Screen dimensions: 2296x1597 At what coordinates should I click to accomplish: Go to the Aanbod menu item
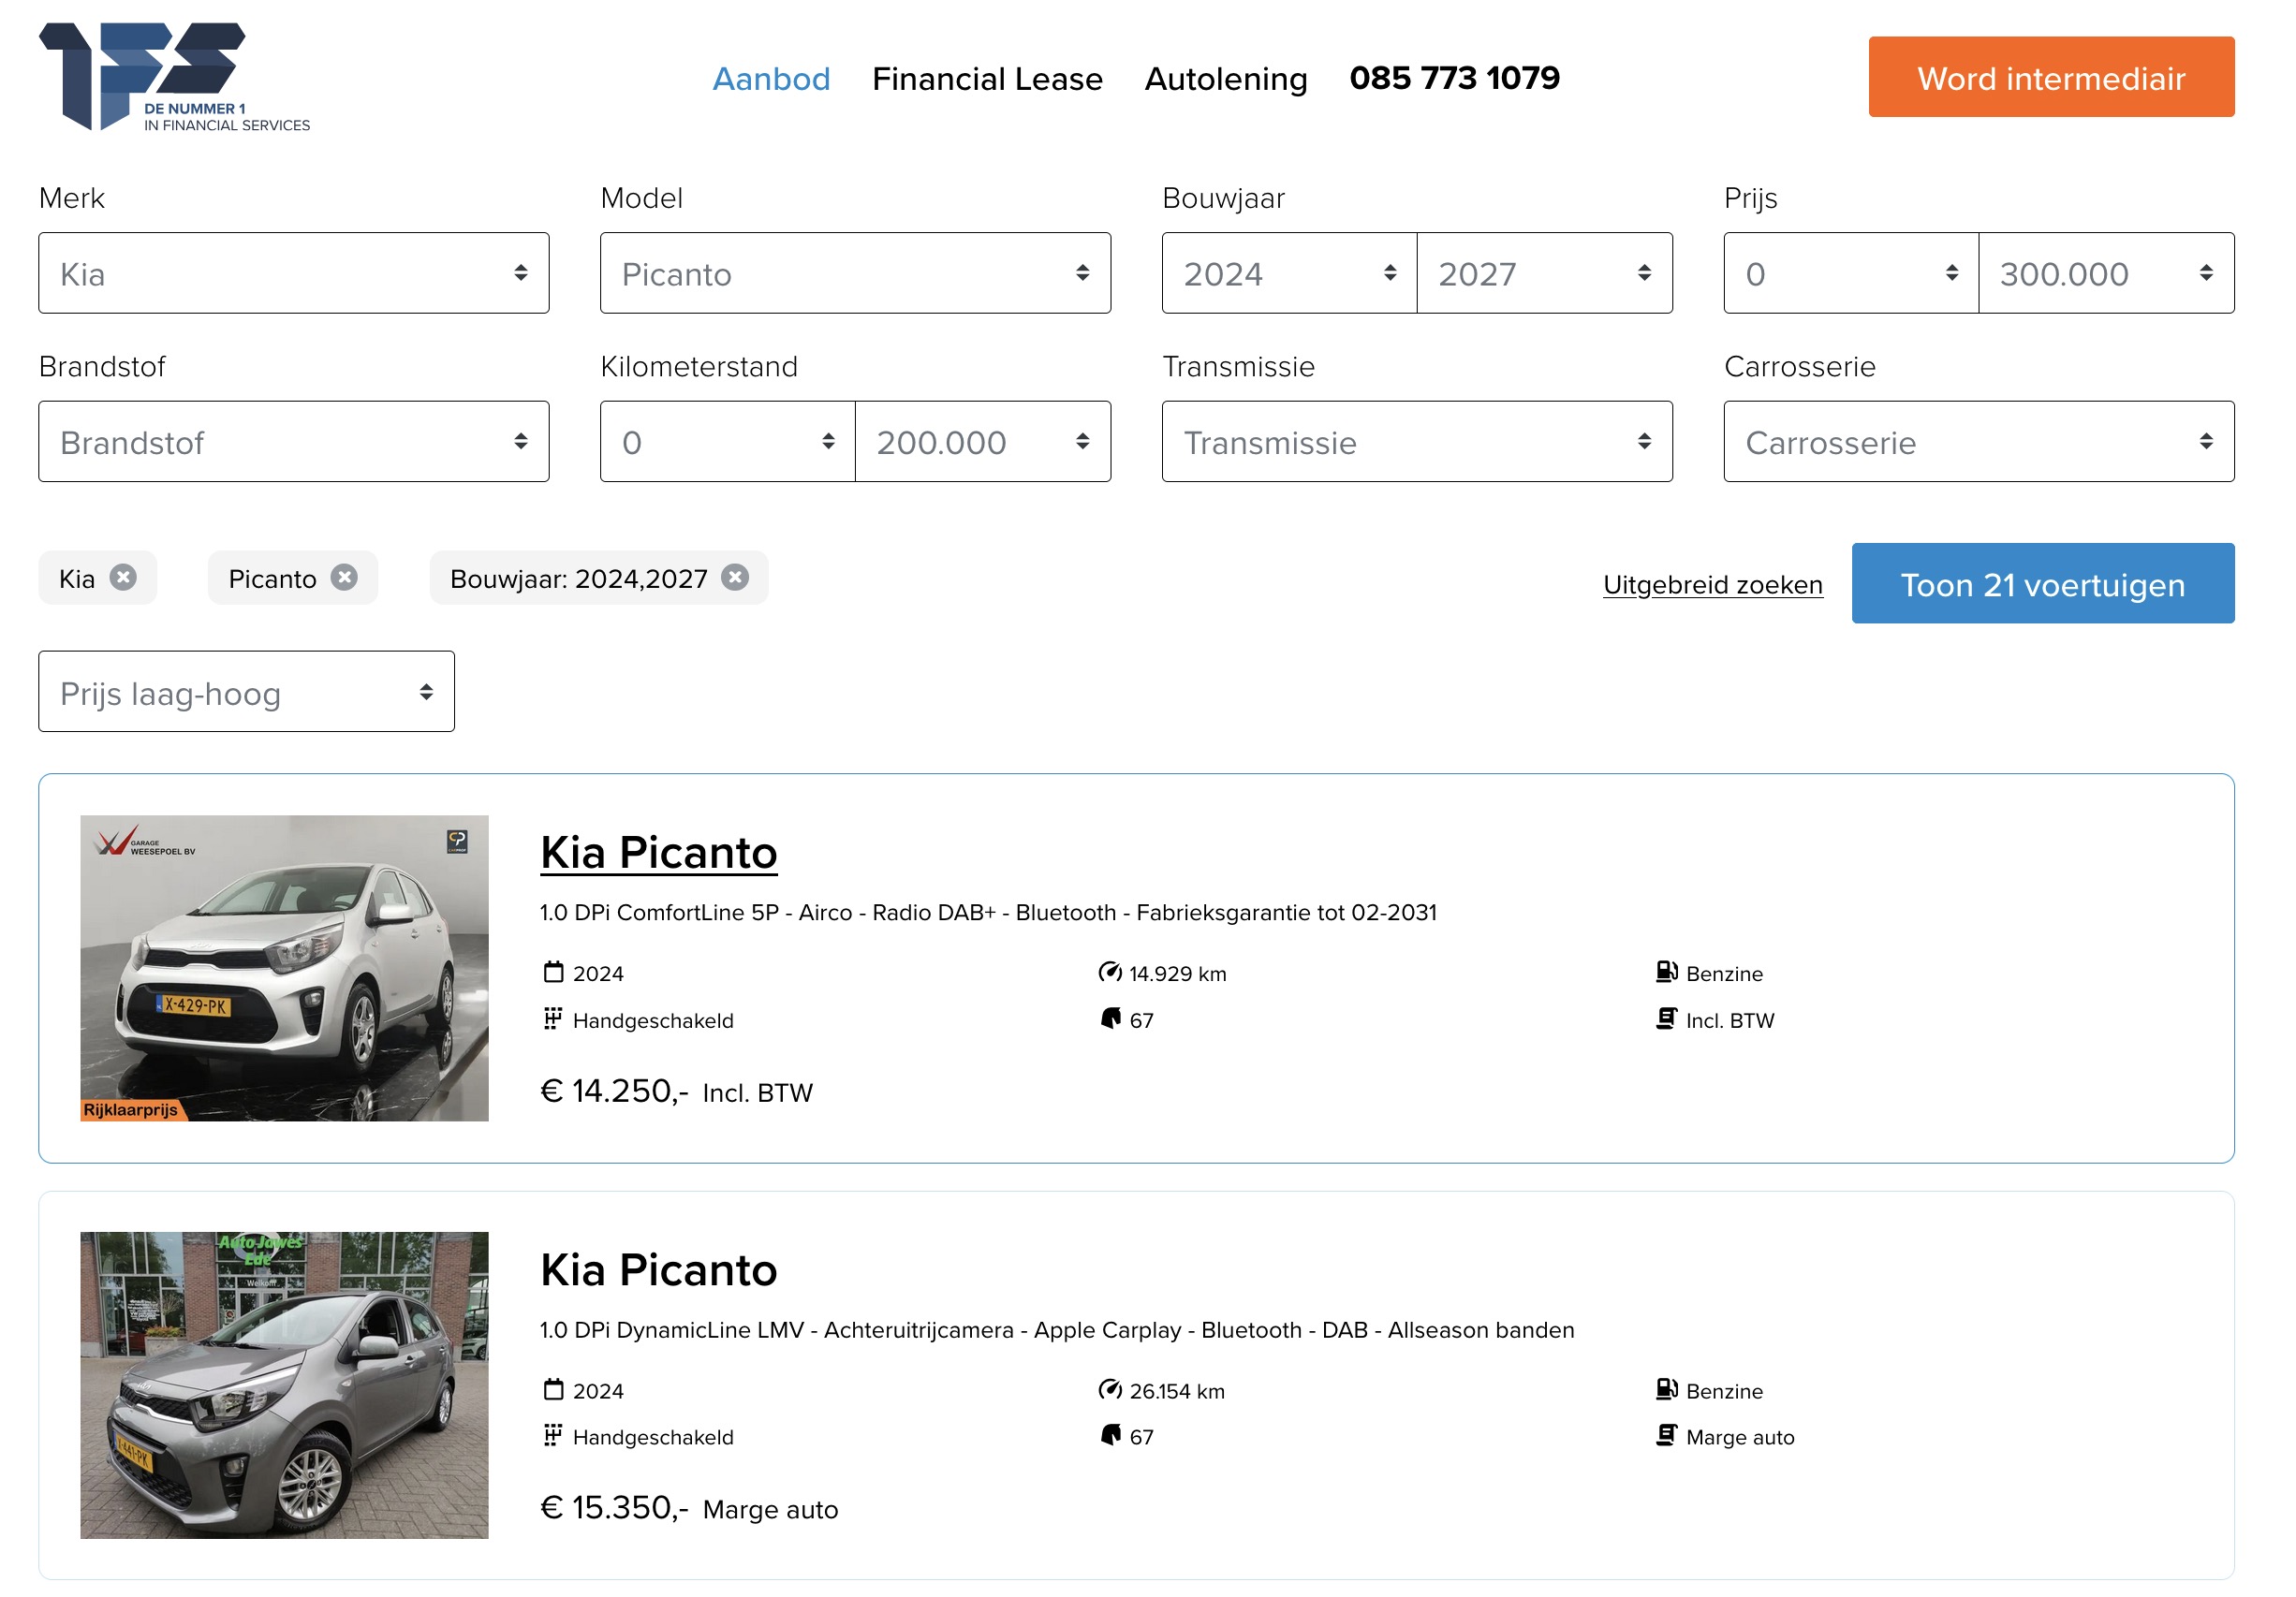(x=772, y=79)
